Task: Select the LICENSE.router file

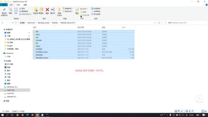Action: point(83,52)
